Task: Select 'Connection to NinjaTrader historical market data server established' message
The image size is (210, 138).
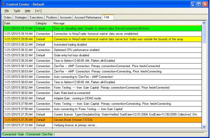Action: coord(96,34)
